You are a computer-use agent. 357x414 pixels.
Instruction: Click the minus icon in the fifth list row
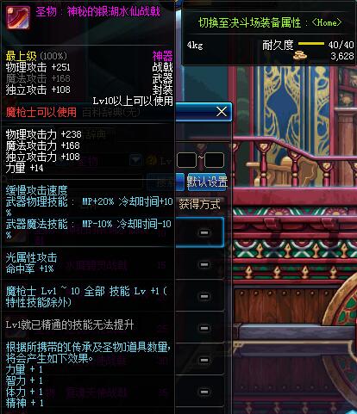tap(204, 360)
